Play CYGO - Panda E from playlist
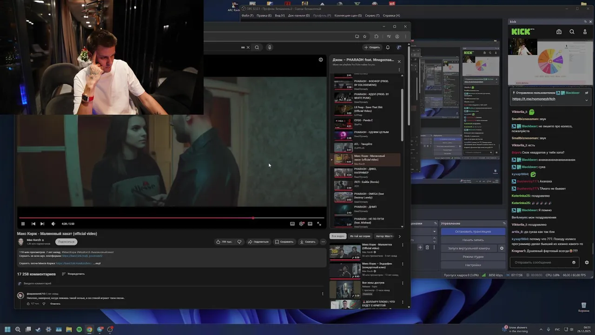595x335 pixels. click(x=366, y=123)
